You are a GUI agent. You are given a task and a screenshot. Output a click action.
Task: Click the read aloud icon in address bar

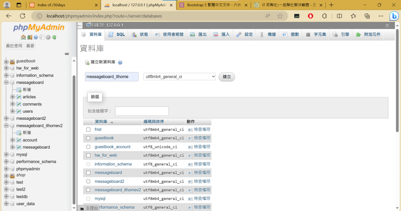[267, 16]
